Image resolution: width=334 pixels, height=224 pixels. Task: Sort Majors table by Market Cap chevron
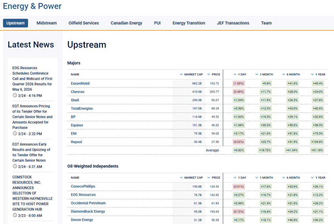(181, 74)
